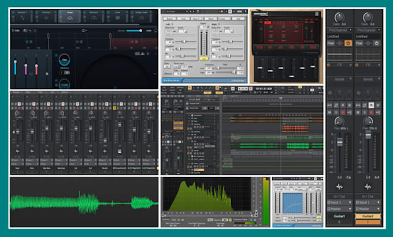Click the green audio waveform clip

pyautogui.click(x=84, y=202)
